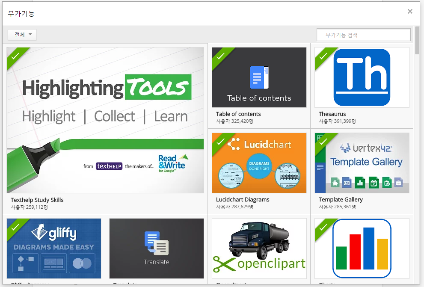Click the document icon in Table of contents
Screen dimensions: 424x287
[259, 77]
